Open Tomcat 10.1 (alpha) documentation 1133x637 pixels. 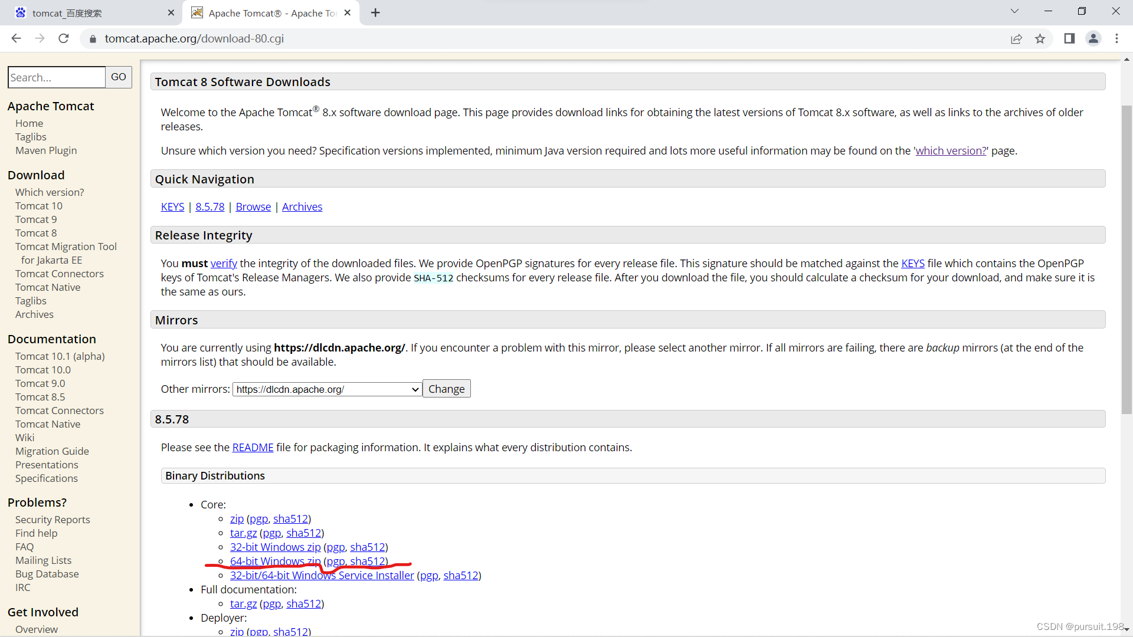coord(60,356)
